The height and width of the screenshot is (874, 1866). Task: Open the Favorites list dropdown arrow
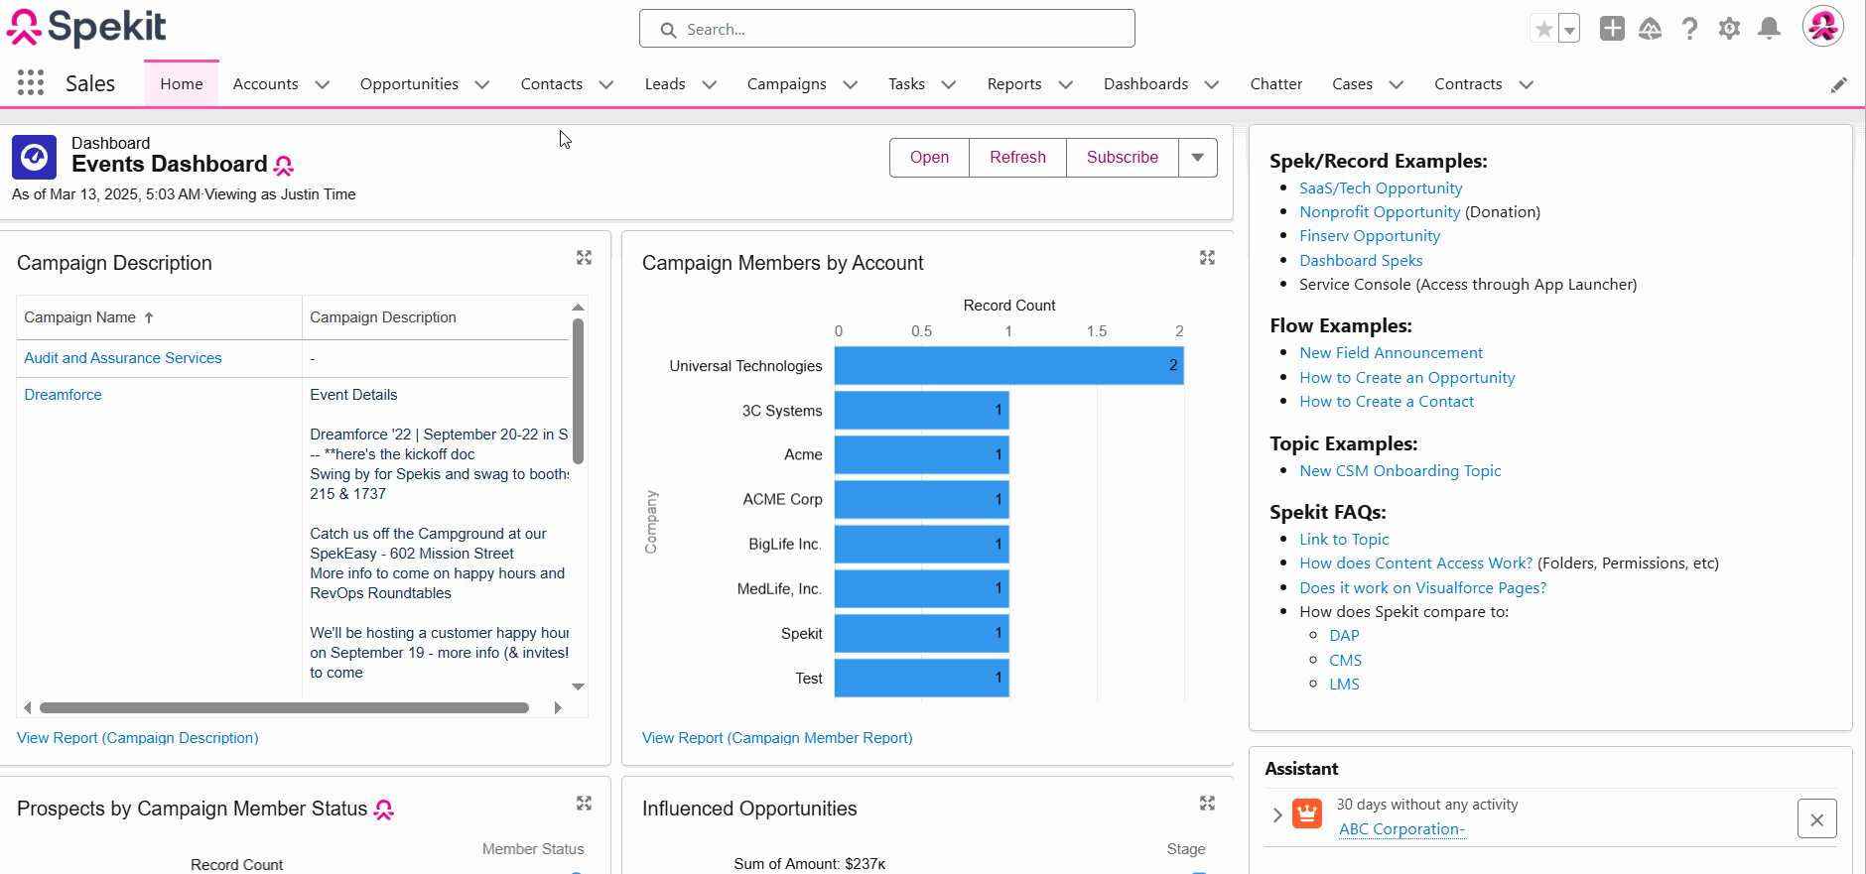(x=1569, y=29)
